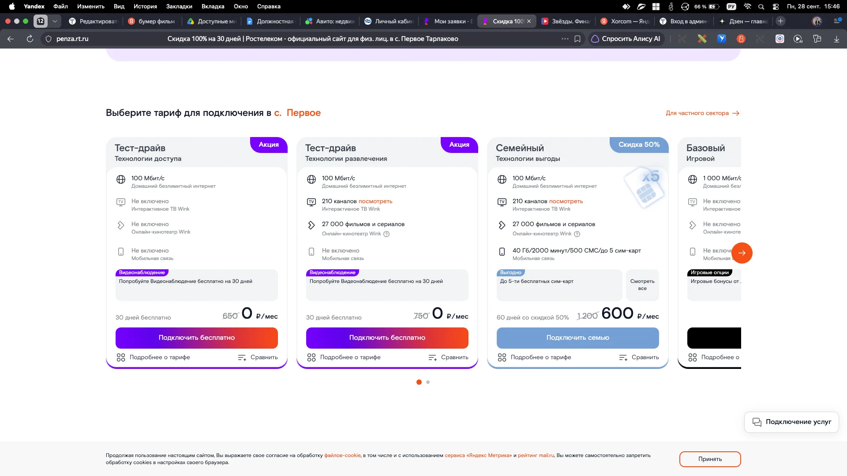Click Сравнить in Технологии развлечения card

(448, 357)
